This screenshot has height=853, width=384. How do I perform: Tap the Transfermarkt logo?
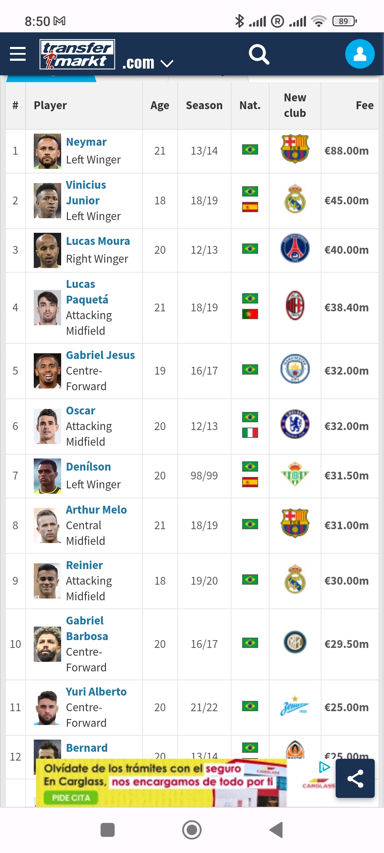(x=77, y=54)
